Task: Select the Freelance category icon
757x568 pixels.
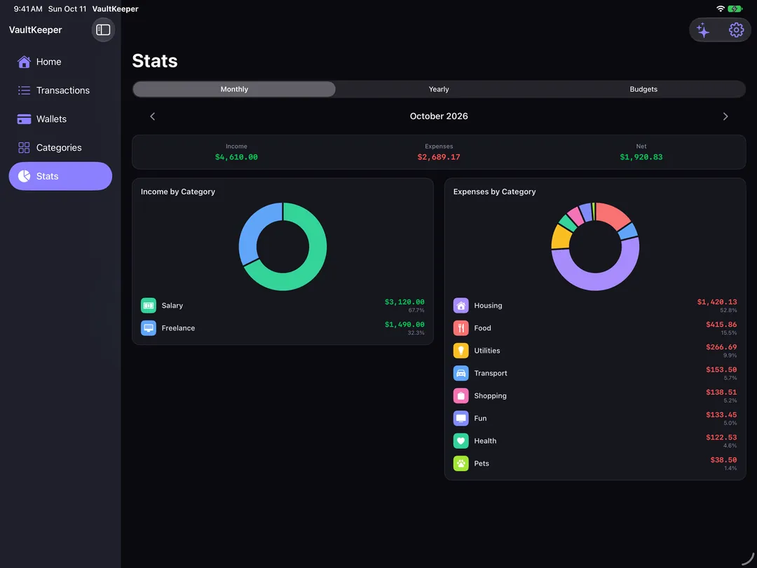Action: coord(148,328)
